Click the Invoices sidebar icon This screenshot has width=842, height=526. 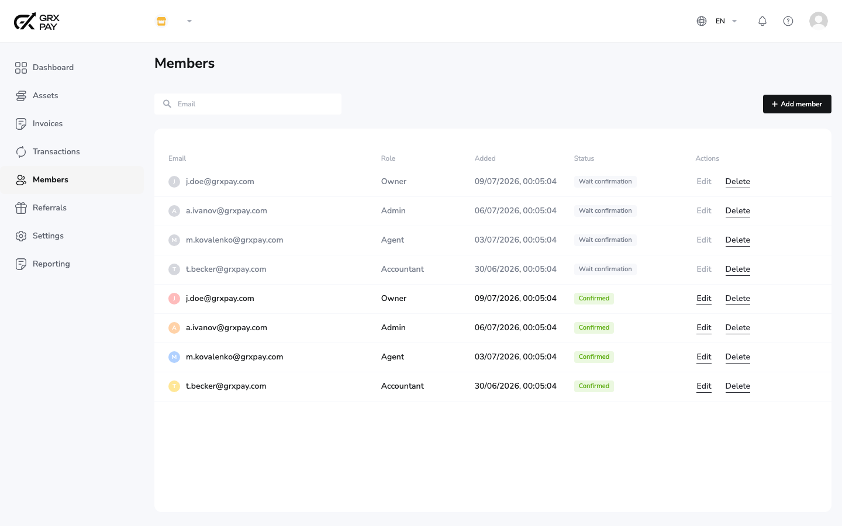tap(21, 124)
